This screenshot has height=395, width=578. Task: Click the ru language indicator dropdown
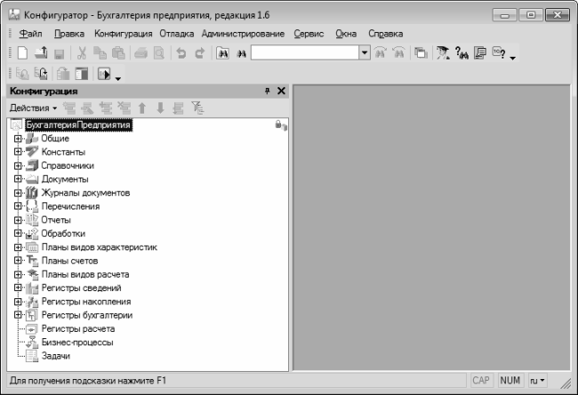click(537, 380)
